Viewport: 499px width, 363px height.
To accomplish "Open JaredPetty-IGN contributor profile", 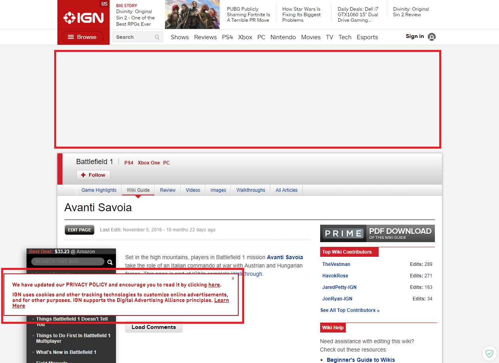I will point(340,287).
